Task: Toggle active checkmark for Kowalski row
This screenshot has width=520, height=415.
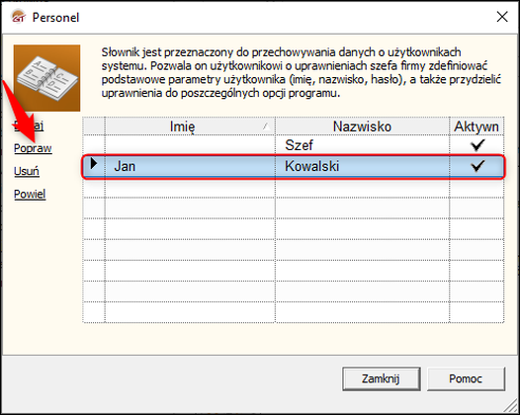Action: [477, 166]
